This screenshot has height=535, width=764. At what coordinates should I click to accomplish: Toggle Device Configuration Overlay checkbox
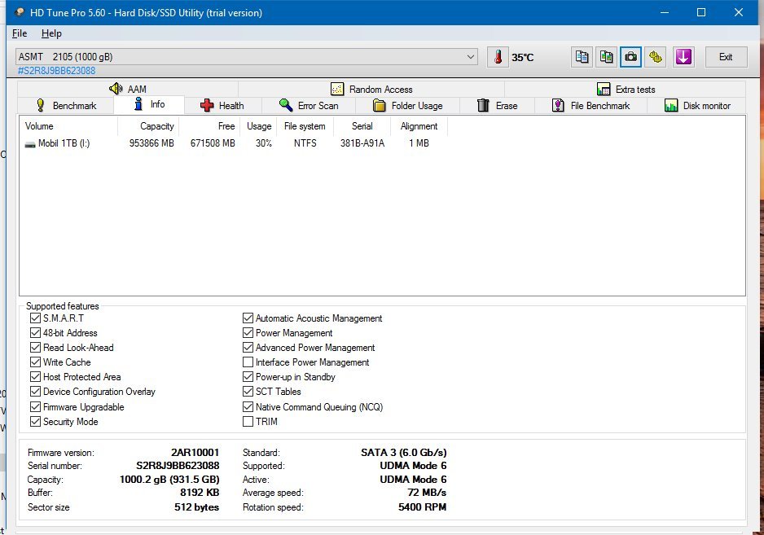tap(35, 391)
